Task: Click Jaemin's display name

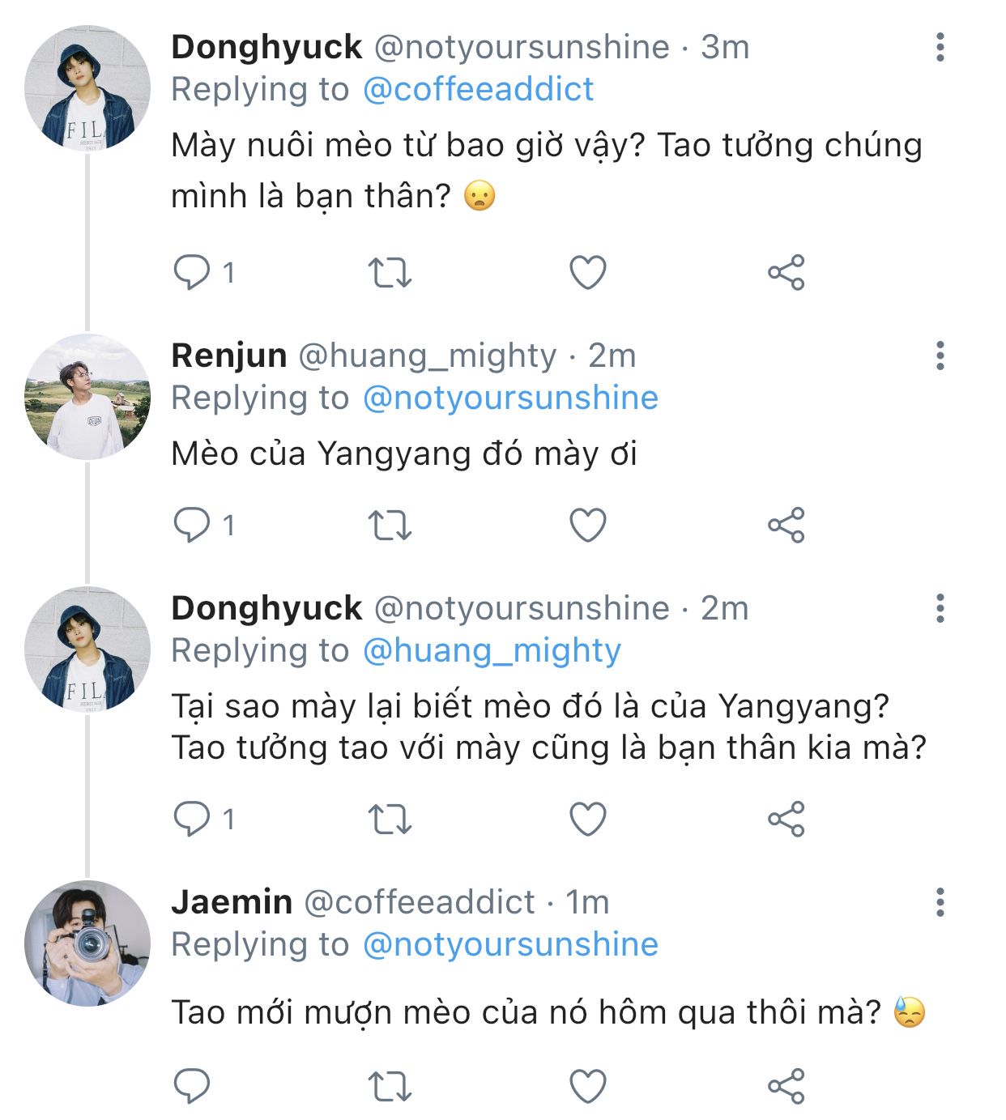Action: point(232,902)
